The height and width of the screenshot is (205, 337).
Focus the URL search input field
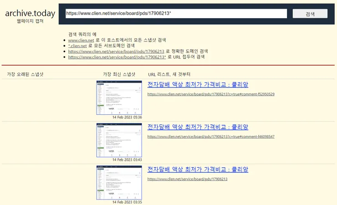tap(176, 14)
